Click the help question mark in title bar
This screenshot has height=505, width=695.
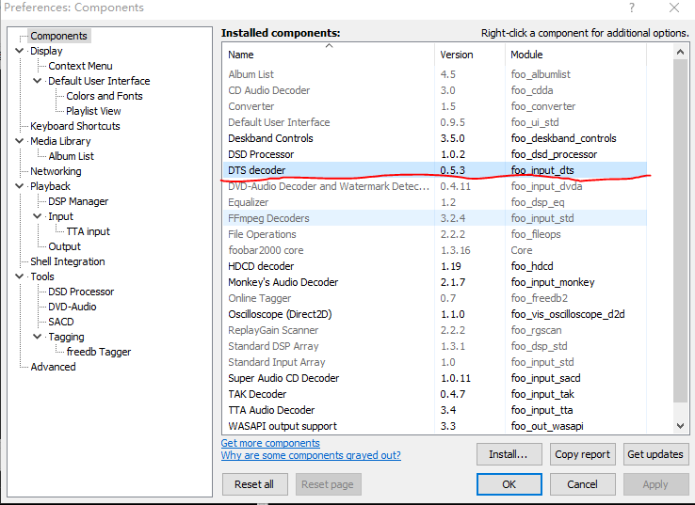(x=632, y=8)
